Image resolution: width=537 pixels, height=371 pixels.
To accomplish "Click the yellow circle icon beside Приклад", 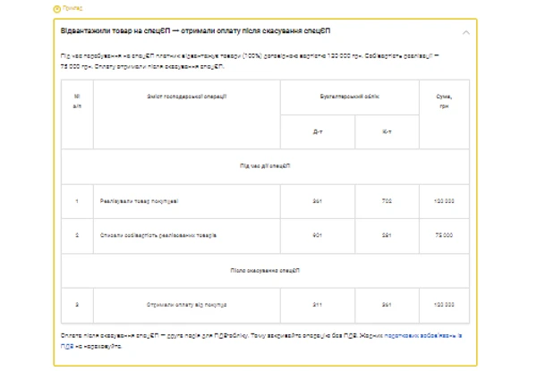I will click(56, 8).
